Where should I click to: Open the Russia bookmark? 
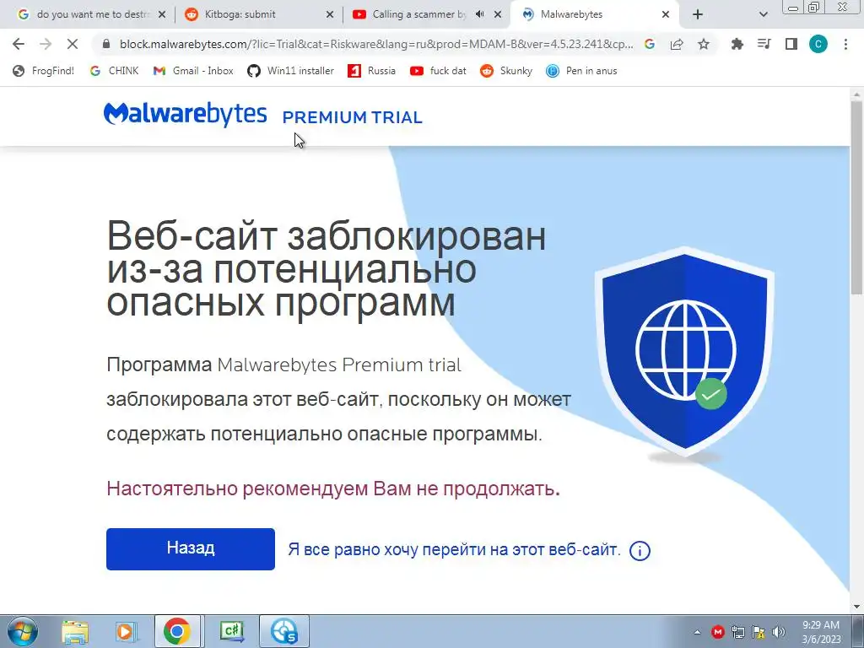(x=372, y=71)
